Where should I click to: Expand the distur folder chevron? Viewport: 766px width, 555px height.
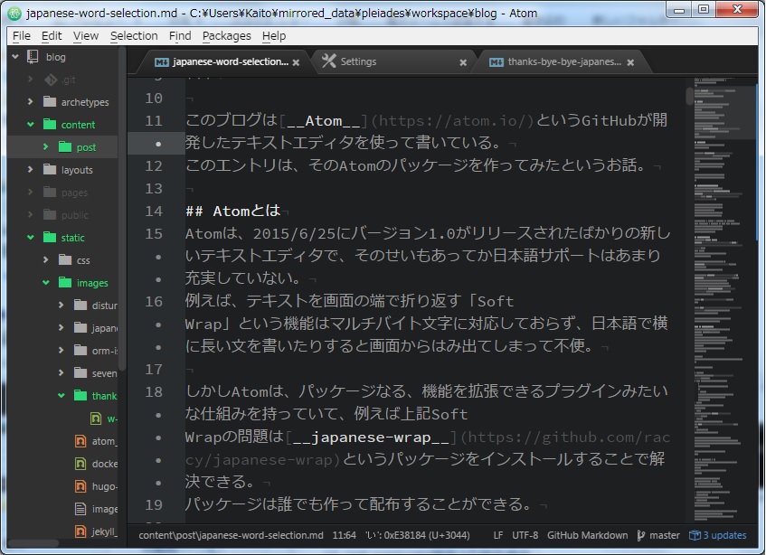(x=61, y=306)
